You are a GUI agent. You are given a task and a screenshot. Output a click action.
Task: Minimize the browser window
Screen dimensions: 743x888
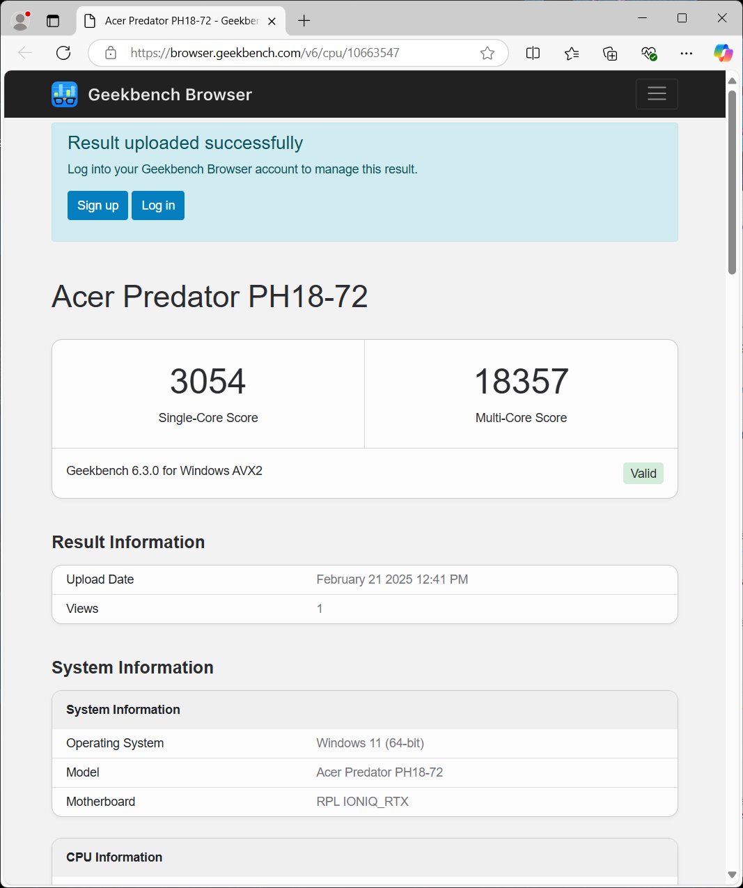point(642,18)
